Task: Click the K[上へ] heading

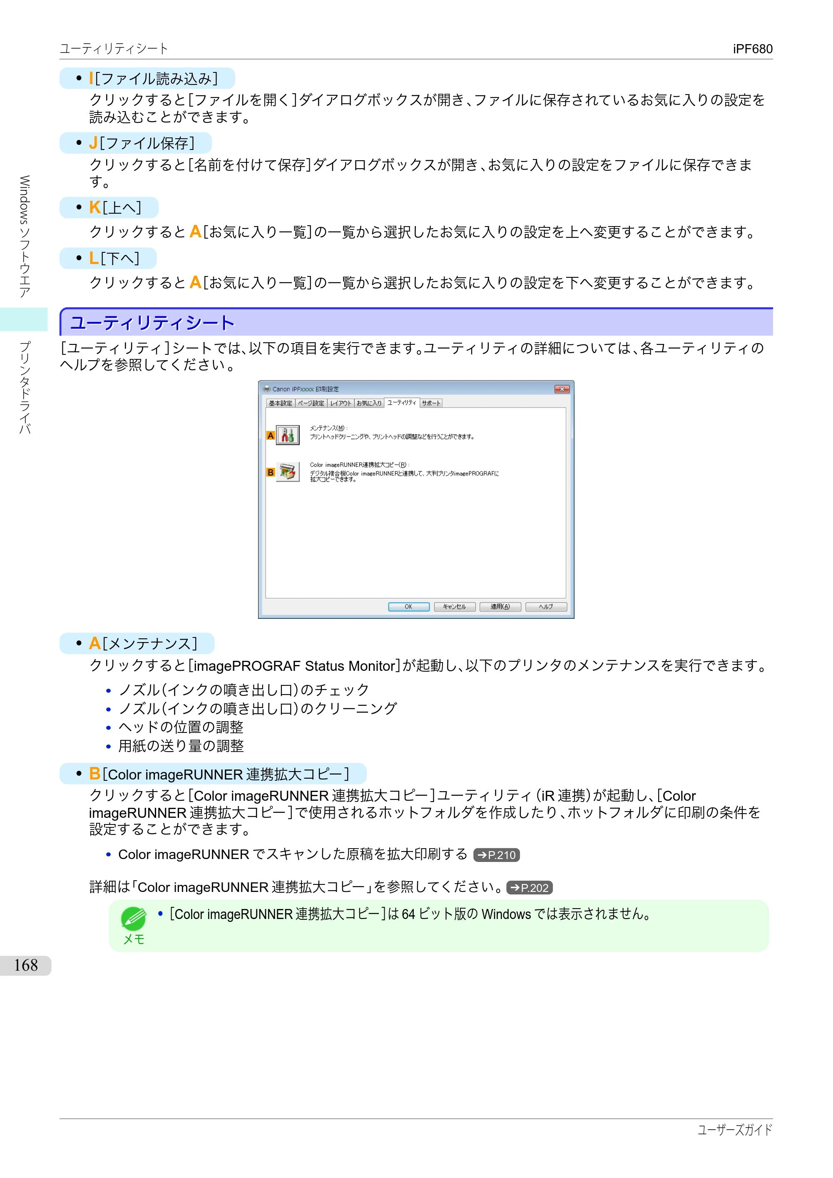Action: pyautogui.click(x=115, y=207)
